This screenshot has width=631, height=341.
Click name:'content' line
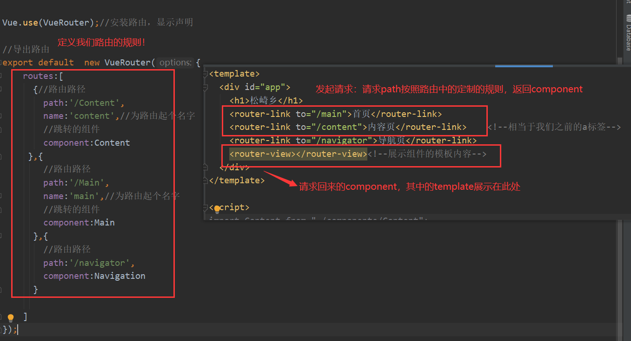coord(119,116)
